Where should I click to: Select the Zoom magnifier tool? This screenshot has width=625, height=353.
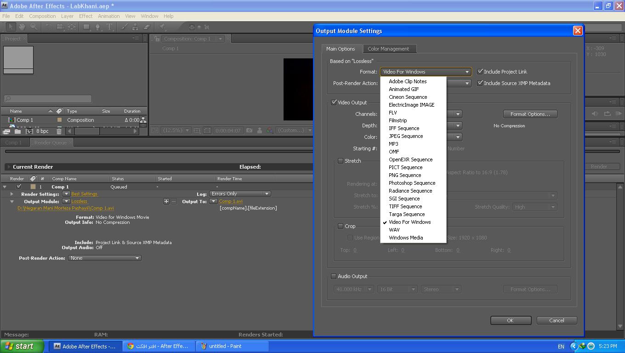(x=34, y=27)
